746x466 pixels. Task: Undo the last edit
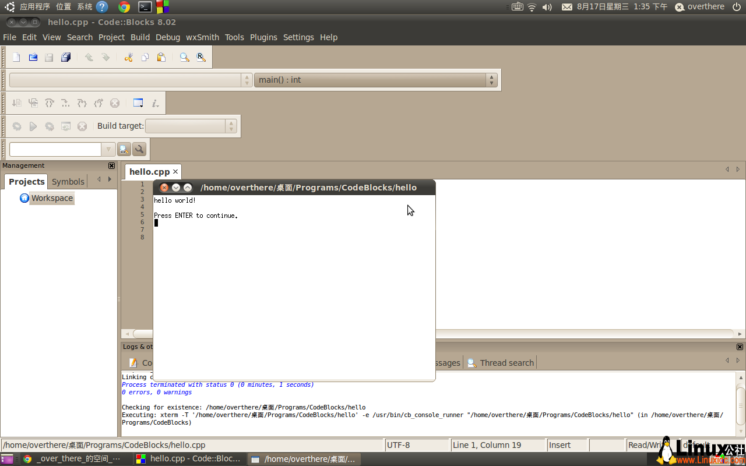pyautogui.click(x=89, y=57)
